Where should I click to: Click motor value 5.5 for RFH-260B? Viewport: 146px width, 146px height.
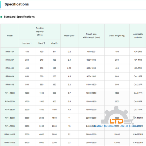click(69, 101)
